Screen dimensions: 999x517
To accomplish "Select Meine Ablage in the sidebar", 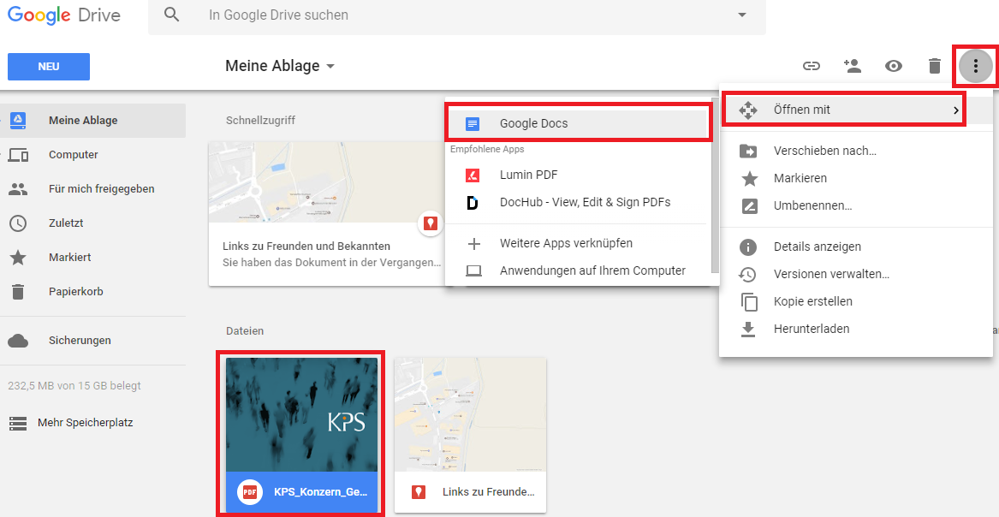I will [x=93, y=121].
